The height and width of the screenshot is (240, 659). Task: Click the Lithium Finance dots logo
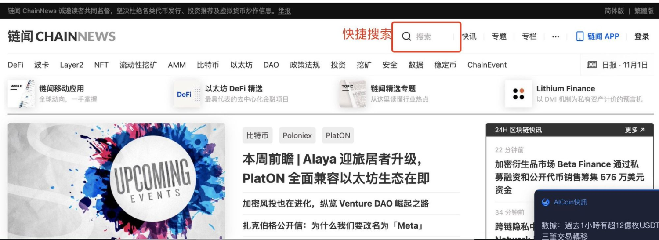click(518, 94)
